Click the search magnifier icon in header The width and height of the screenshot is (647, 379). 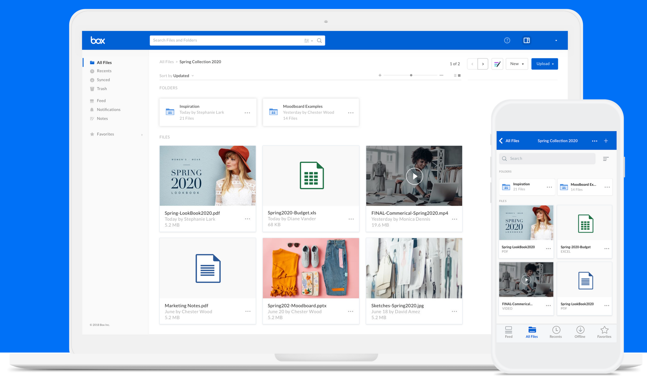(319, 40)
